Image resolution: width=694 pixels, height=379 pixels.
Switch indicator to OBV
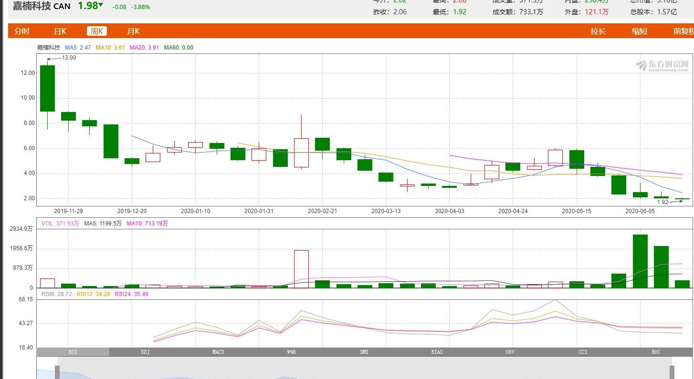[x=510, y=352]
